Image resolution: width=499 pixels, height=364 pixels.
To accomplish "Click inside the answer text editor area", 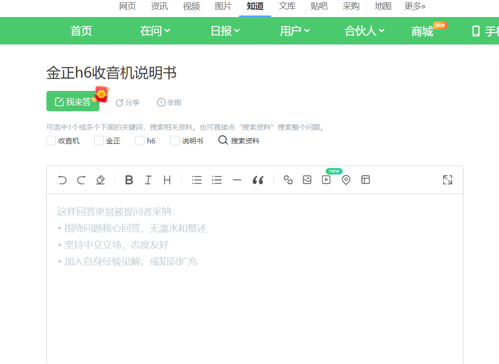I will (x=255, y=293).
